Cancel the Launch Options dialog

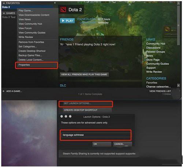122,144
